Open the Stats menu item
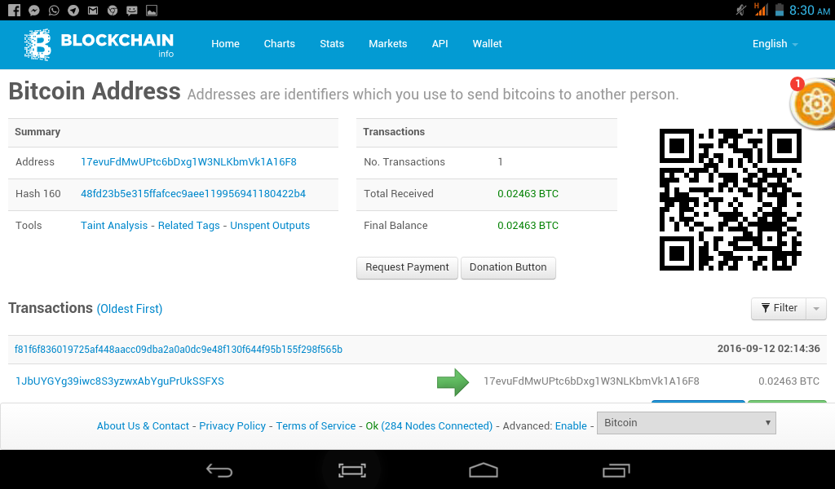The height and width of the screenshot is (489, 835). (x=332, y=44)
